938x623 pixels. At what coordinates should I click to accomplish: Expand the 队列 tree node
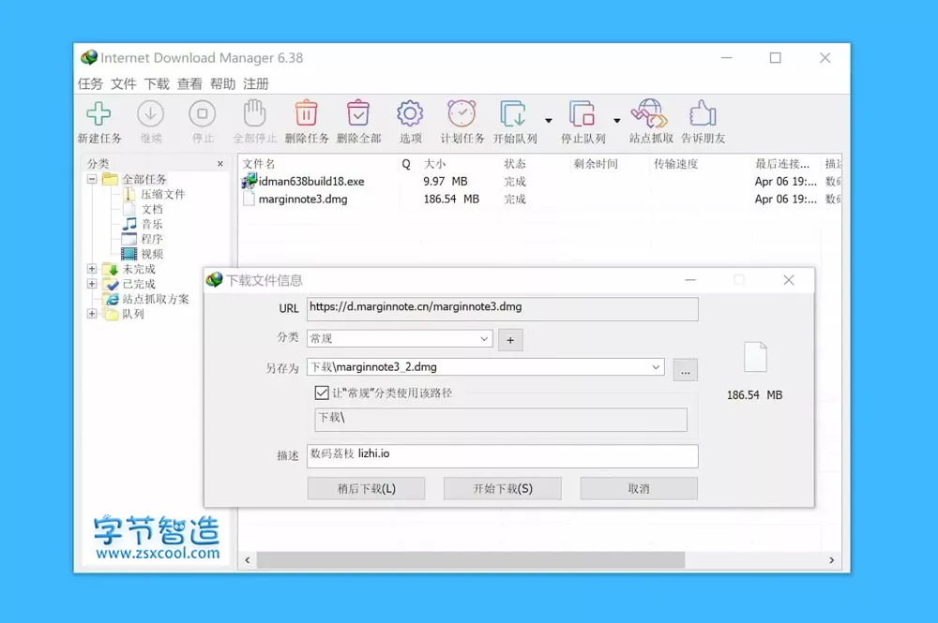click(92, 314)
